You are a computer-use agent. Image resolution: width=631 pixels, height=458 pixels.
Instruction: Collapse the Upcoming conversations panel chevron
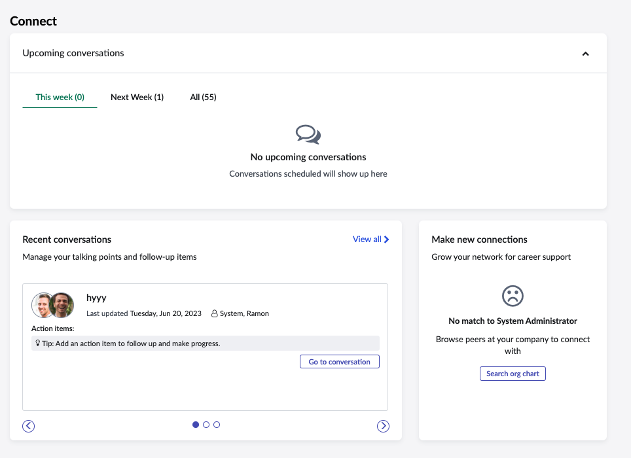586,54
